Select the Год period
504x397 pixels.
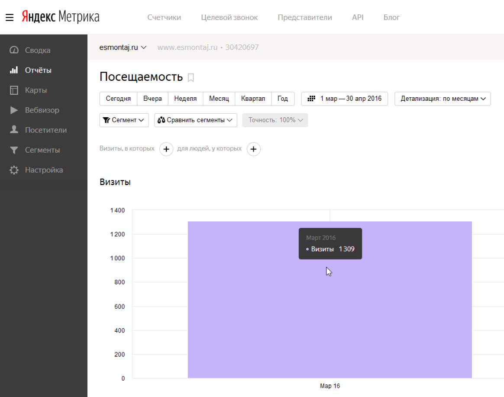tap(283, 99)
